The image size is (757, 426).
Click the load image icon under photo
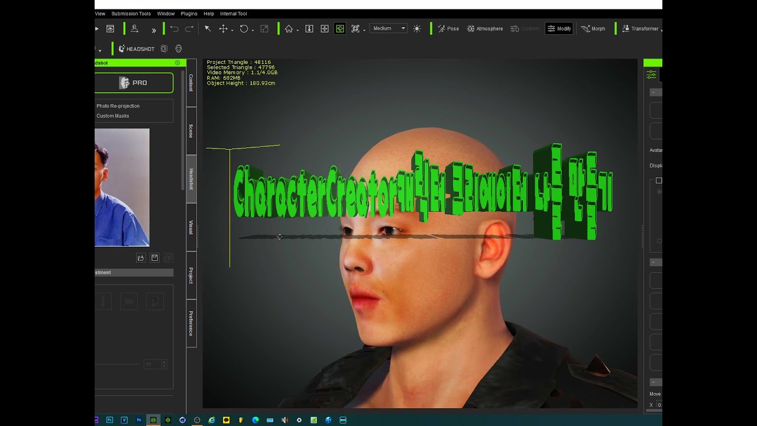click(x=141, y=258)
